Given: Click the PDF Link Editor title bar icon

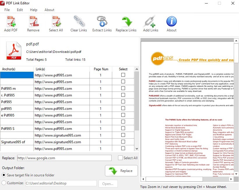Looking at the screenshot, I should [x=2, y=3].
